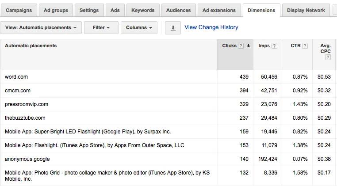The image size is (337, 186).
Task: Expand the Filter dropdown
Action: 101,28
